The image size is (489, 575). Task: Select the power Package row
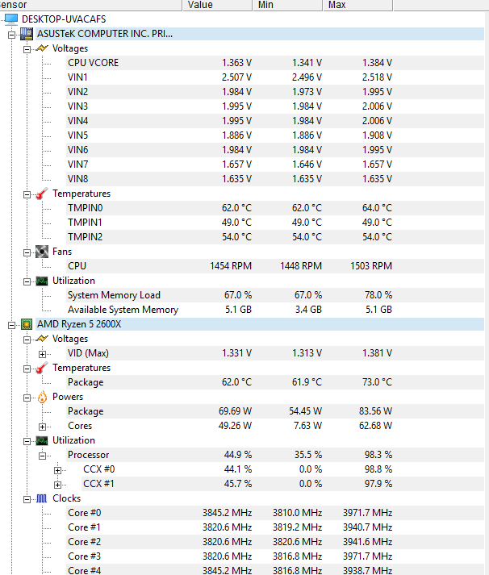pos(275,411)
